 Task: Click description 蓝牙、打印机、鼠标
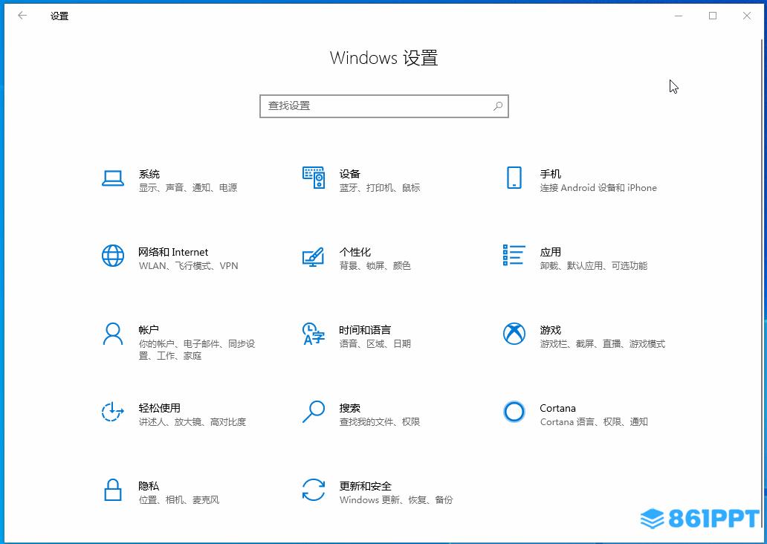click(x=380, y=188)
